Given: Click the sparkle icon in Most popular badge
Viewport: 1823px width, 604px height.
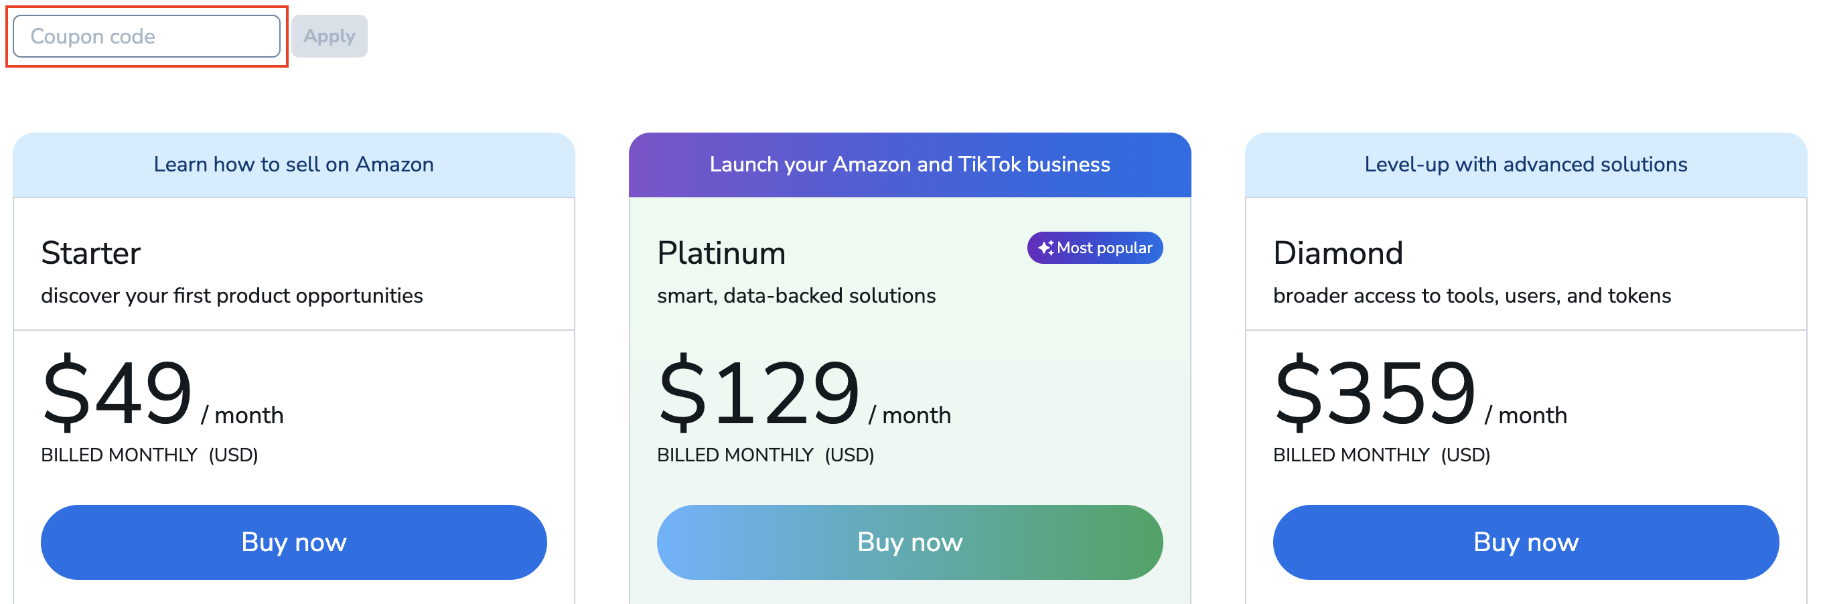Looking at the screenshot, I should (x=1045, y=248).
